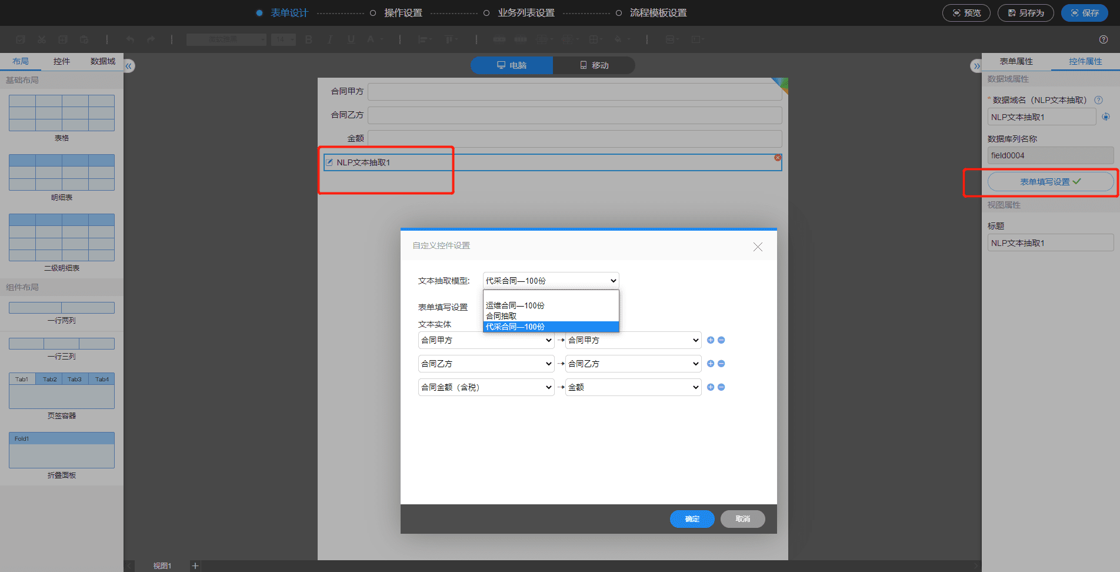Select 合同抽取 from the model list

[x=551, y=316]
